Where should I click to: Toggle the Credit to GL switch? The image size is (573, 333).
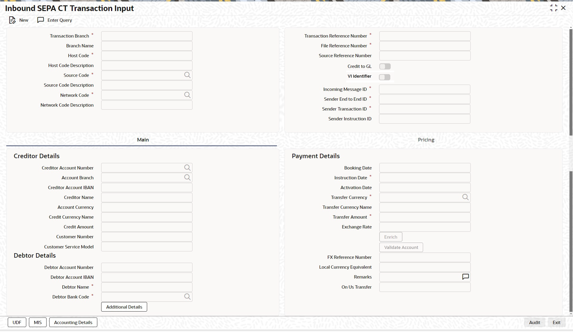pyautogui.click(x=385, y=67)
